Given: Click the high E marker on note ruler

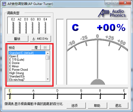Looking at the screenshot, I should click(124, 94).
